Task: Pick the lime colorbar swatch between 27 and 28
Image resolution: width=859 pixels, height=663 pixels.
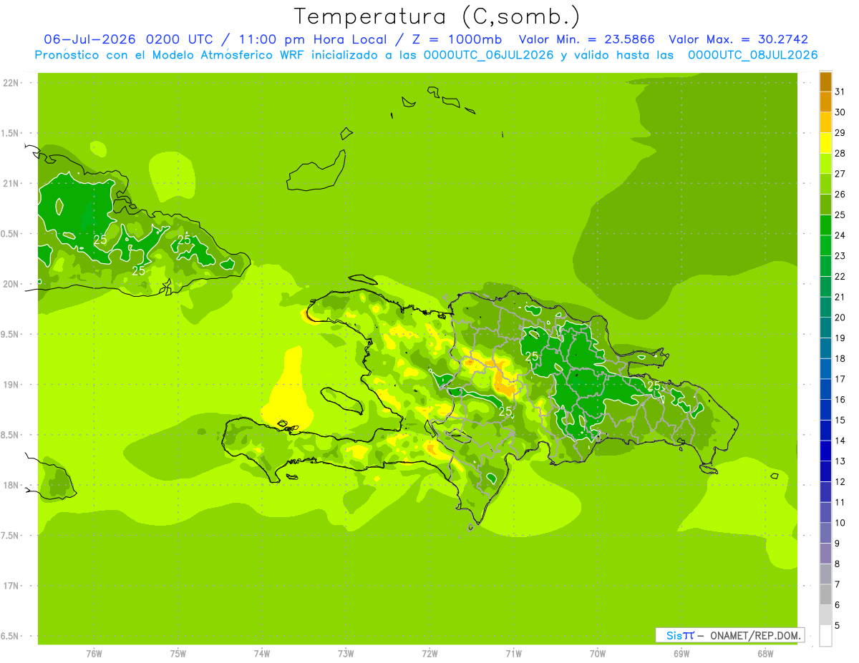Action: coord(825,164)
